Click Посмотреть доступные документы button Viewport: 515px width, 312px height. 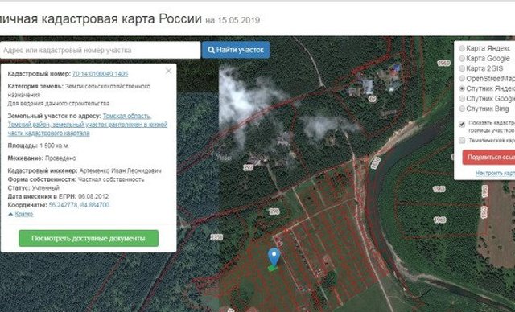89,238
